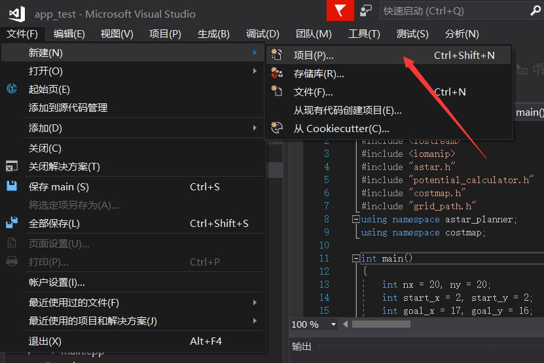
Task: Click the Cookiecutter icon in the submenu
Action: [276, 128]
